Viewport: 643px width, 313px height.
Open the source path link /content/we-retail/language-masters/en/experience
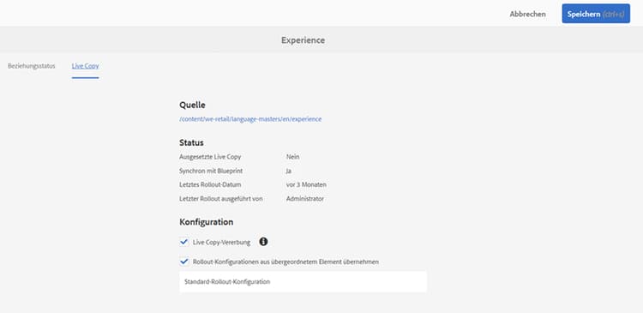pos(250,119)
